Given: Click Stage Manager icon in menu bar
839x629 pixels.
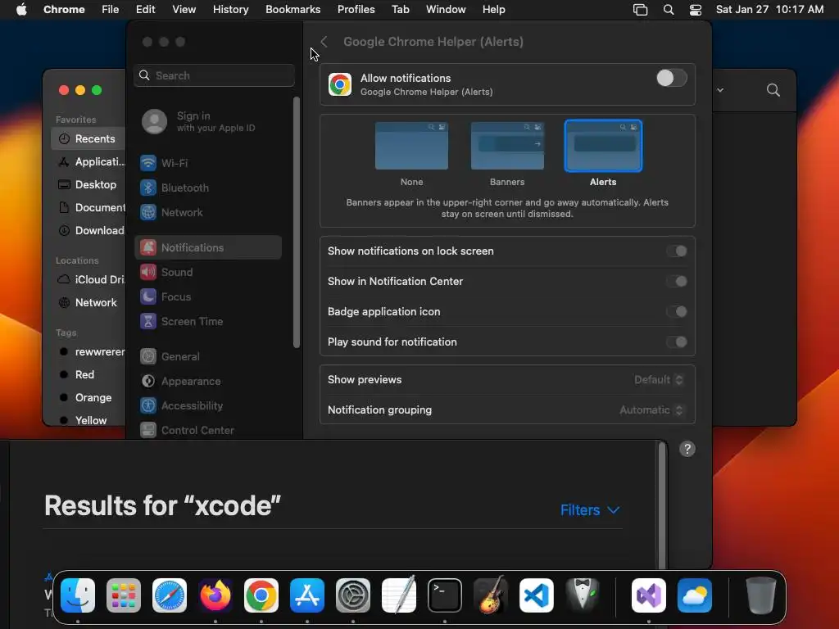Looking at the screenshot, I should click(640, 10).
